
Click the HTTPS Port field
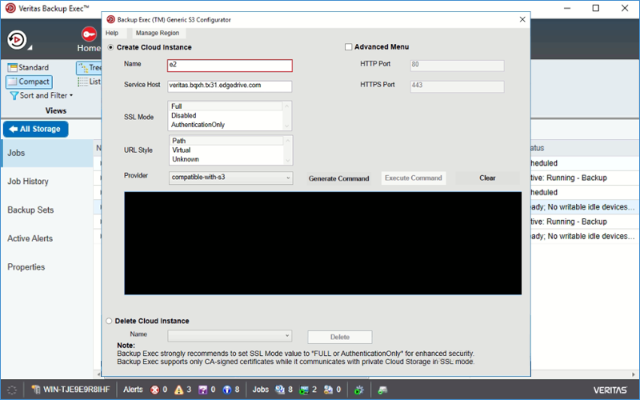coord(457,86)
